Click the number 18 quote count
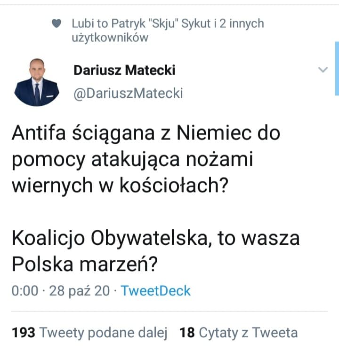The height and width of the screenshot is (350, 339). click(187, 333)
